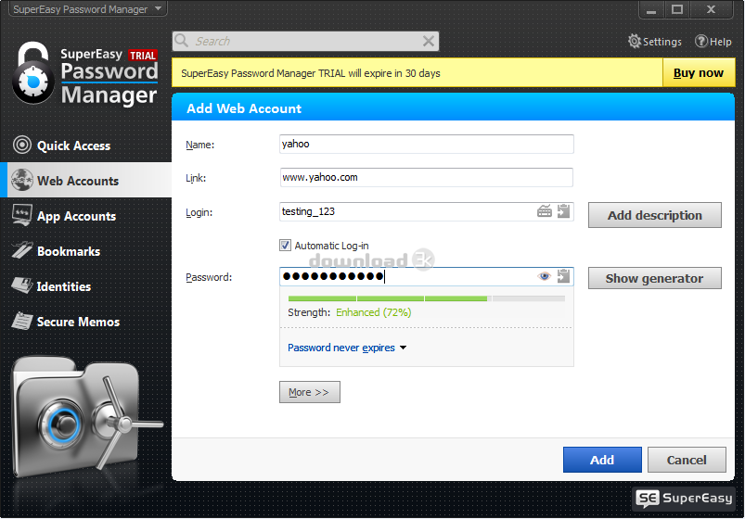Click into the Link input field
Image resolution: width=745 pixels, height=519 pixels.
[x=426, y=177]
